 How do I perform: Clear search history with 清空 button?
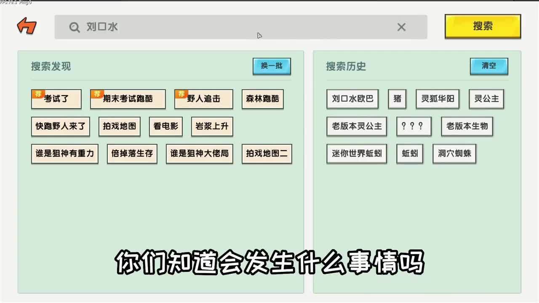[488, 66]
